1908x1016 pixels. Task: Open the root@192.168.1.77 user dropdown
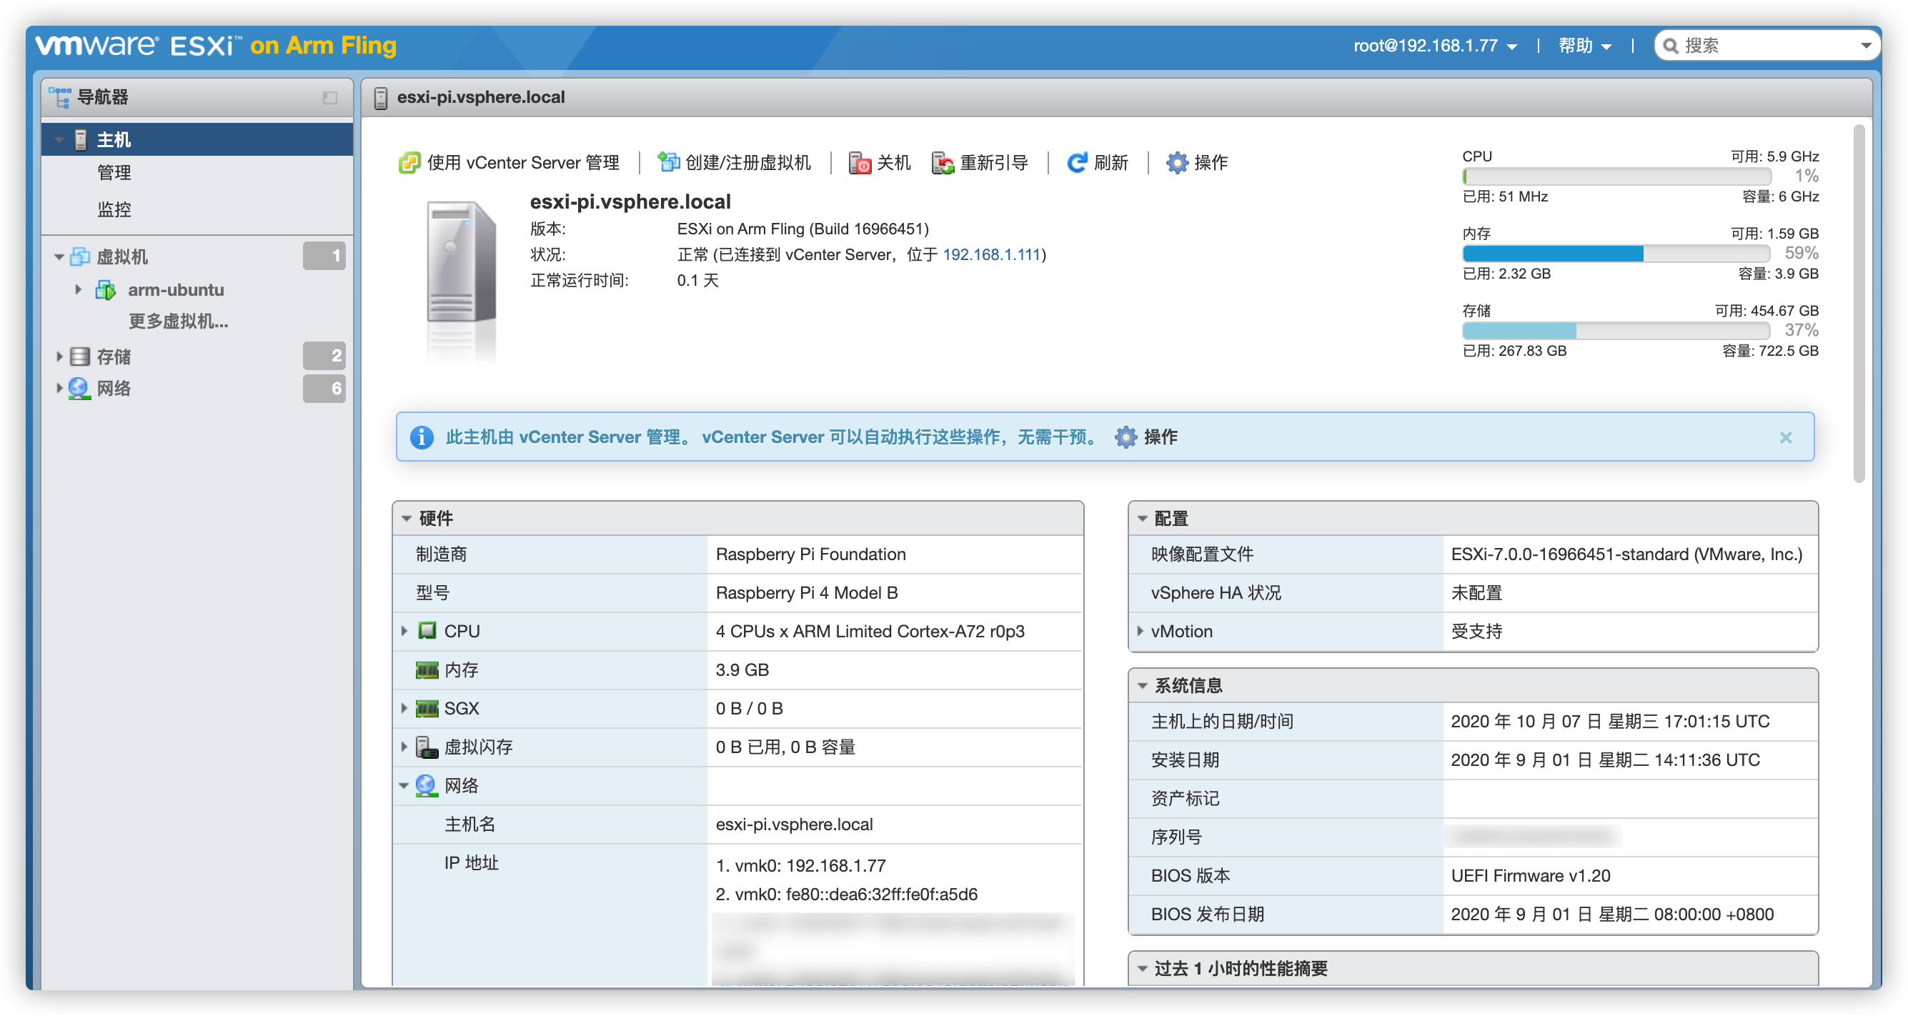tap(1436, 46)
